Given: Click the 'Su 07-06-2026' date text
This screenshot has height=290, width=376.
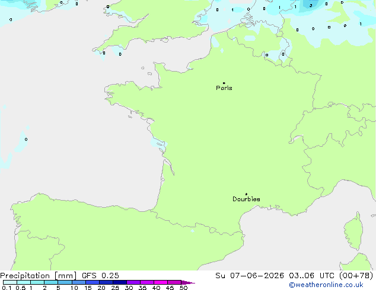Looking at the screenshot, I should [250, 276].
